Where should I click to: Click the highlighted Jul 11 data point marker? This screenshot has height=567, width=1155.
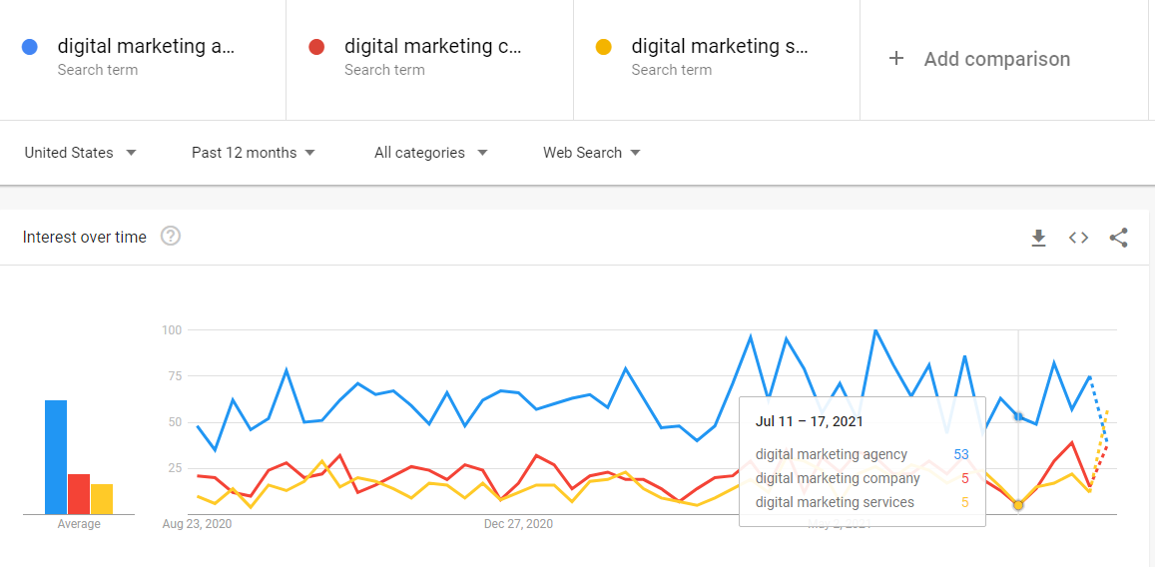[1018, 505]
